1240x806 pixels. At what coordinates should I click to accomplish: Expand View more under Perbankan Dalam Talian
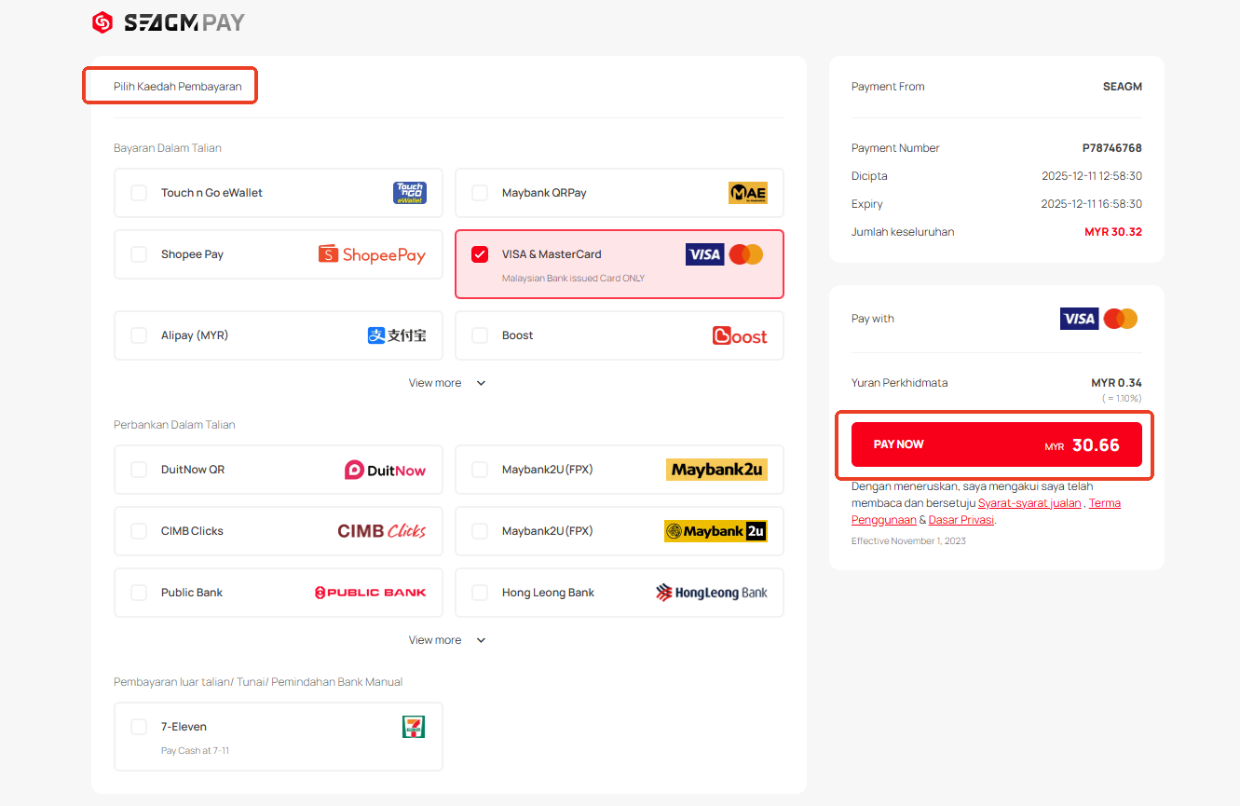tap(447, 640)
